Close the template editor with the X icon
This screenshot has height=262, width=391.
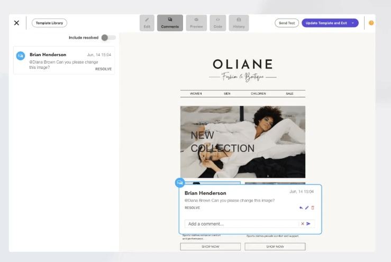click(16, 23)
